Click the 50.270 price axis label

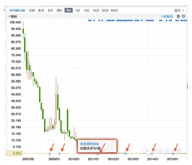coord(16,88)
